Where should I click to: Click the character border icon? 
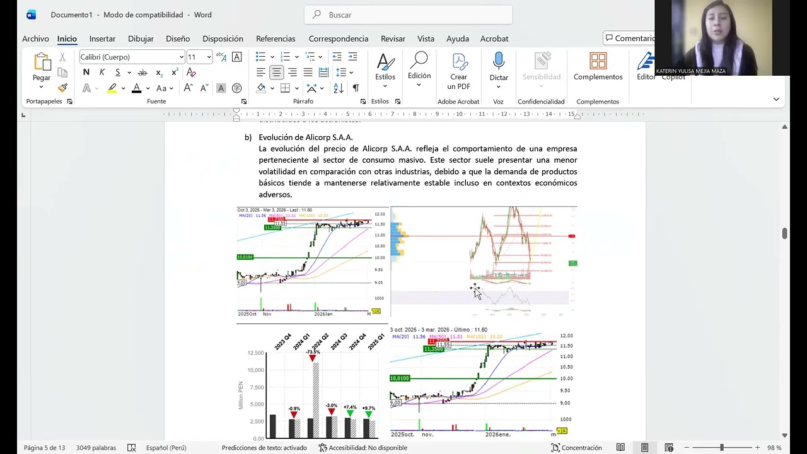(x=237, y=57)
